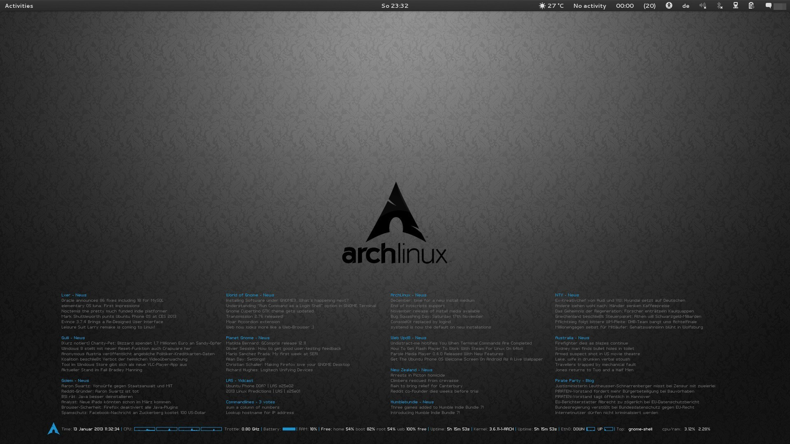Click 'Aktueller Stand im Fall Bradley Manning'
The width and height of the screenshot is (790, 444).
click(102, 370)
